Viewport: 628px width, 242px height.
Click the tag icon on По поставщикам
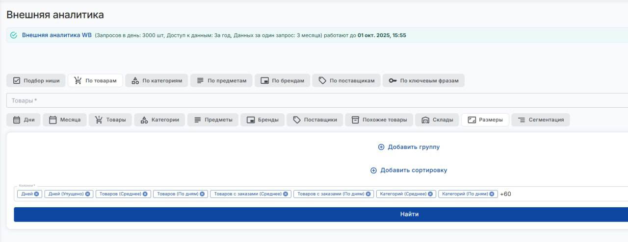pos(322,81)
